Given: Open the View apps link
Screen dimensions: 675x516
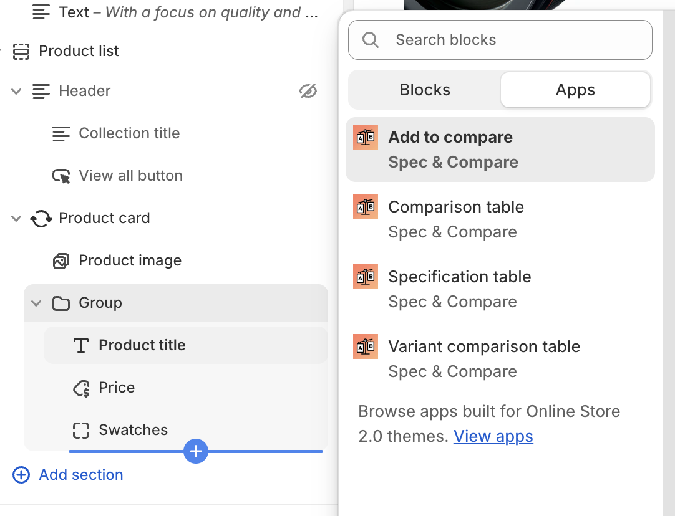Looking at the screenshot, I should click(x=493, y=436).
